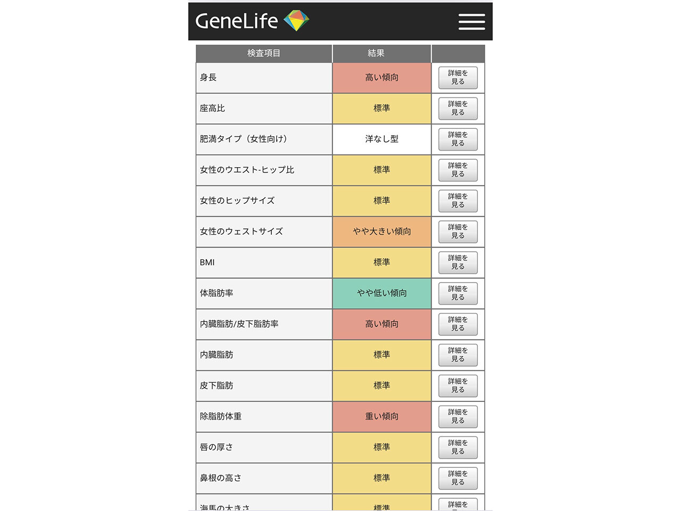This screenshot has height=511, width=681.
Task: View details for 唇の厚さ
Action: [458, 448]
